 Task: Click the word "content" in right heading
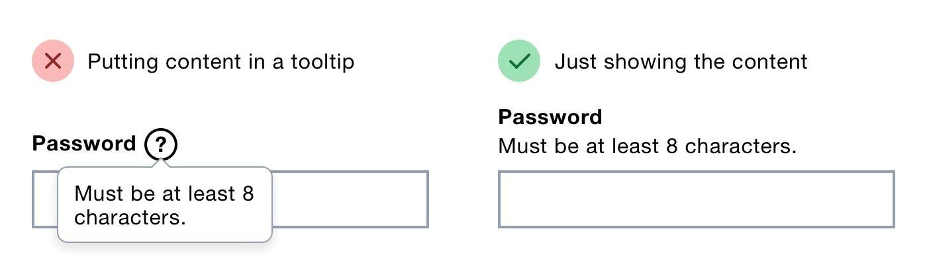point(771,62)
